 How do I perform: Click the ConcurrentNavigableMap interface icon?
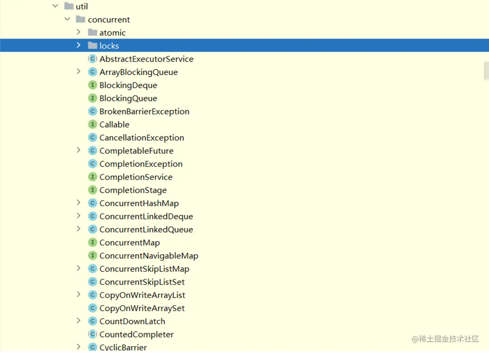pos(93,256)
